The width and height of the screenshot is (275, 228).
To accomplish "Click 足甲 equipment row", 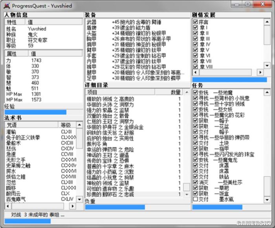I will [x=137, y=78].
